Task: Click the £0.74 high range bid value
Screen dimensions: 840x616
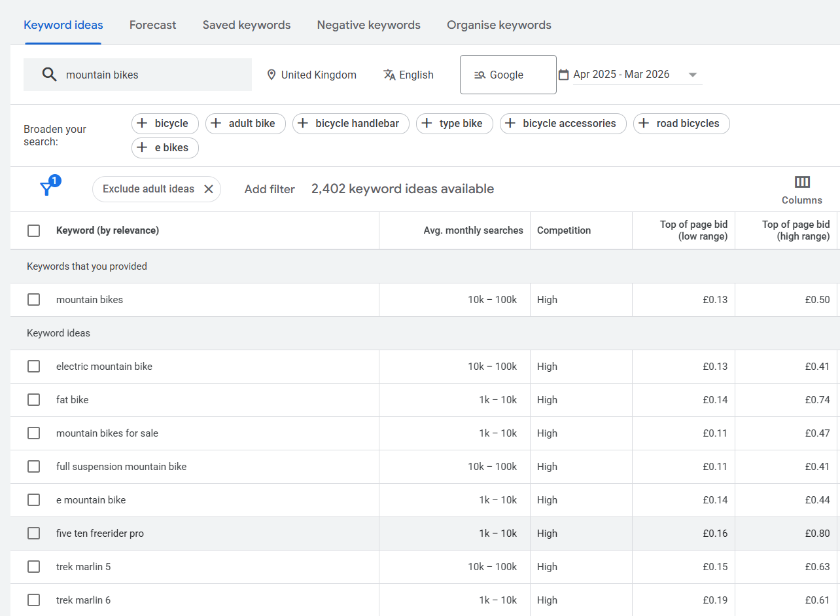Action: (x=817, y=400)
